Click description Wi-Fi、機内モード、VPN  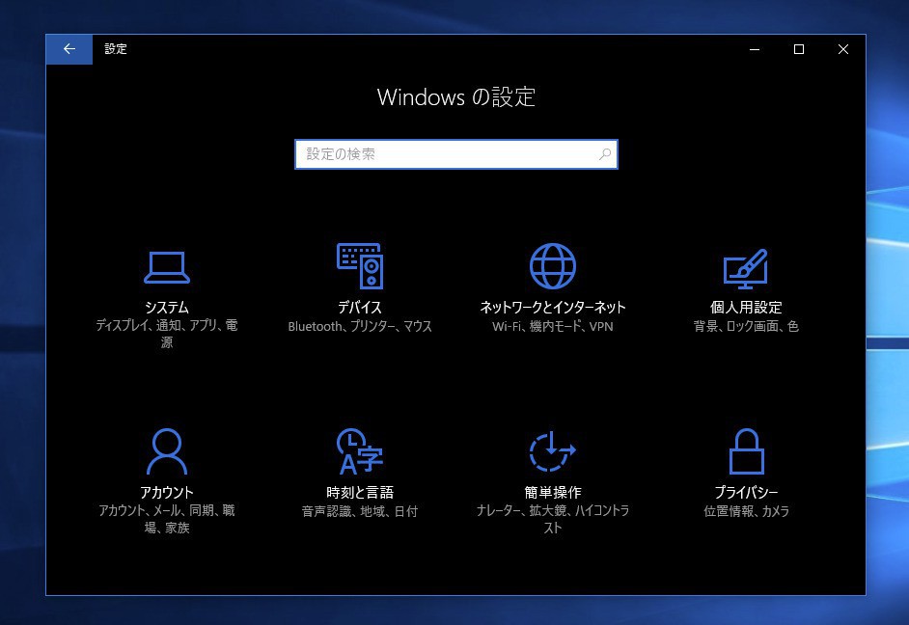(553, 326)
